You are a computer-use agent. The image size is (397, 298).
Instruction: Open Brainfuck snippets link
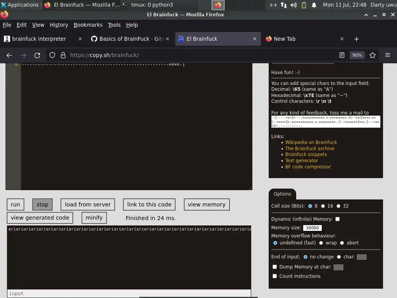[x=306, y=154]
